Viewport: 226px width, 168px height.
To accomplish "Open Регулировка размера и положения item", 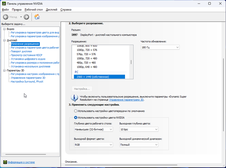I will pyautogui.click(x=35, y=63).
